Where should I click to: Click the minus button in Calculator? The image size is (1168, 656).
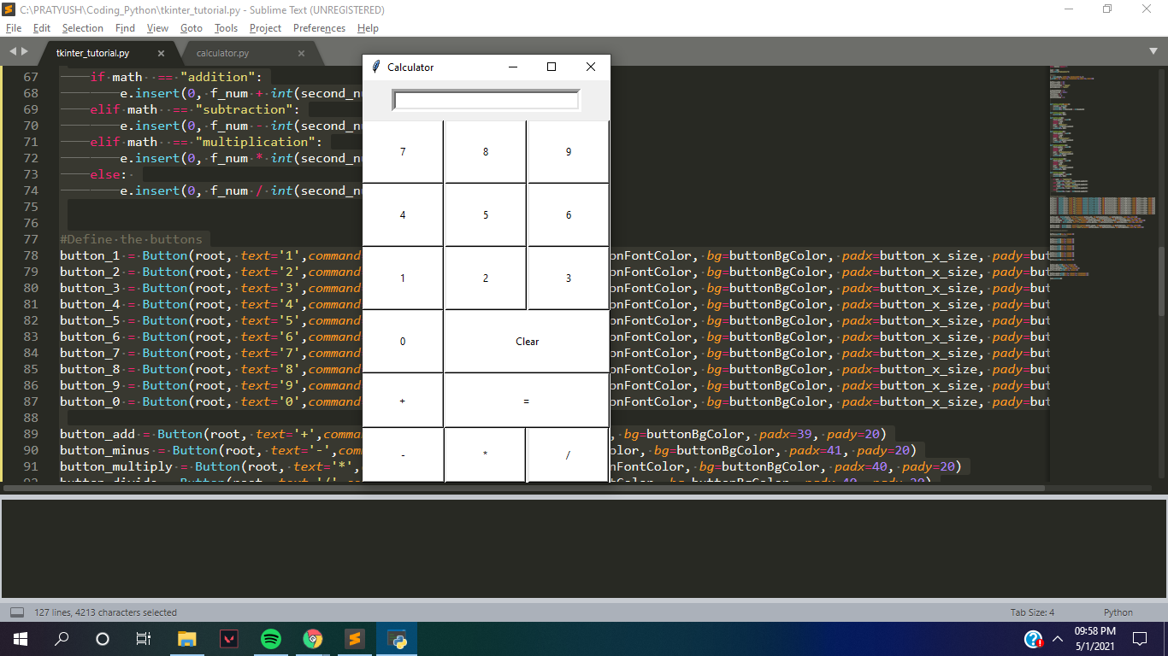[403, 455]
